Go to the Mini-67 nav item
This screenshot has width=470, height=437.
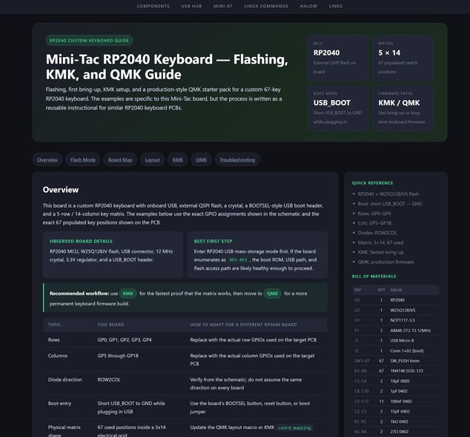(222, 6)
